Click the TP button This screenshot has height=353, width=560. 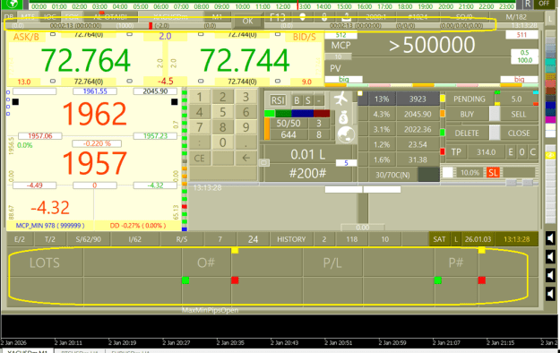click(456, 152)
